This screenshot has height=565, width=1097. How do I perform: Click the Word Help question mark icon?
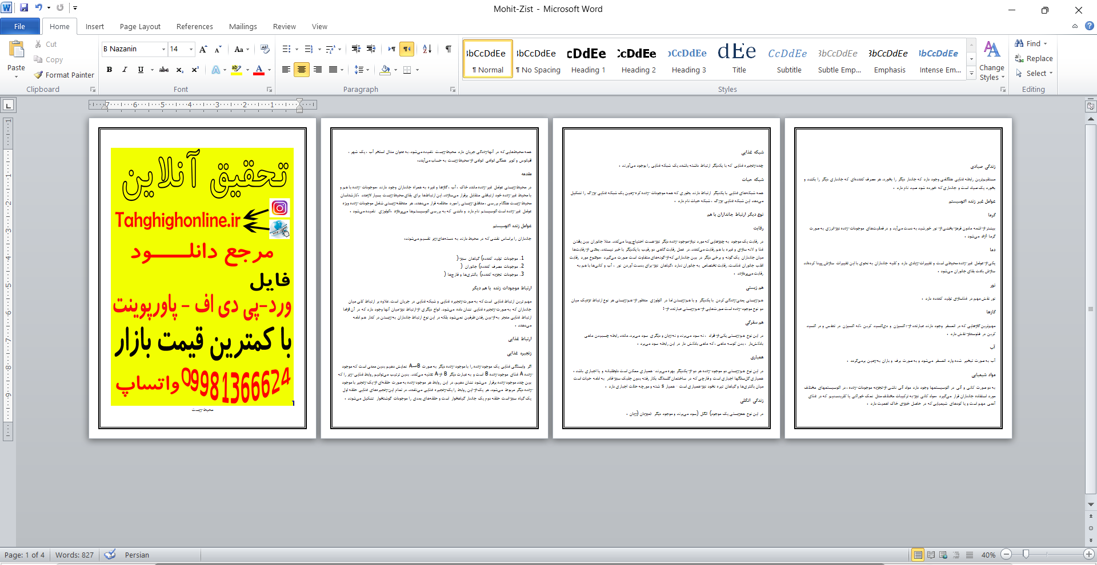pyautogui.click(x=1090, y=26)
